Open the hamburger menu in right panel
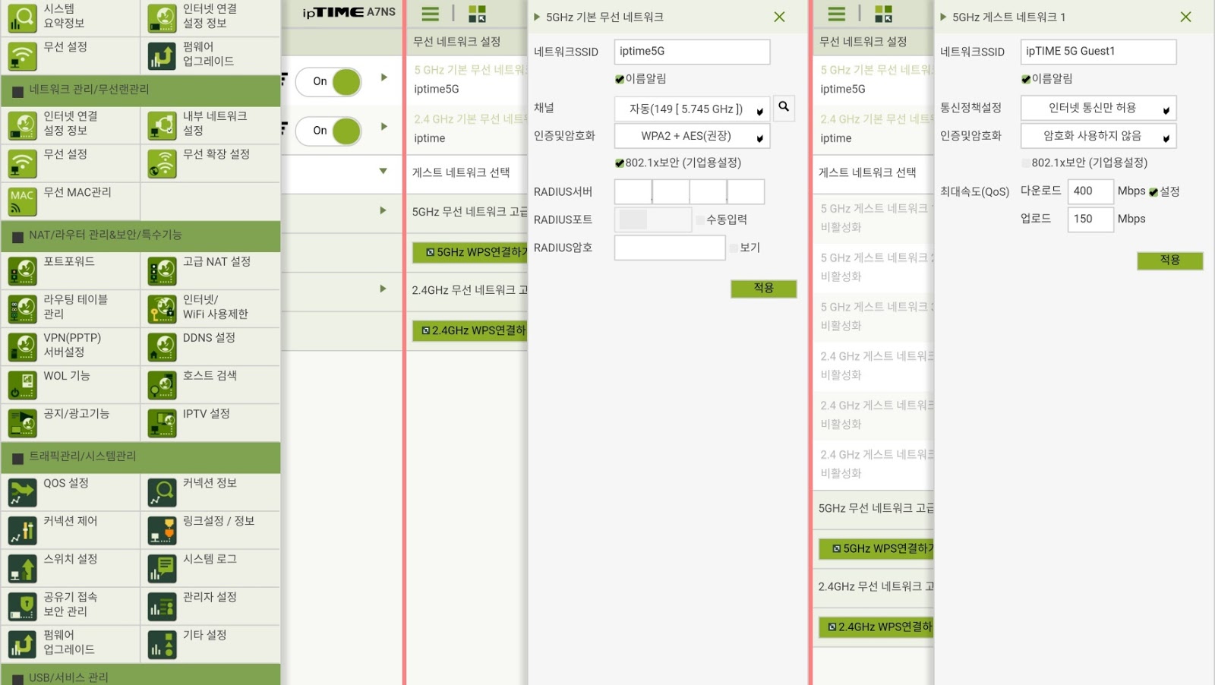Screen dimensions: 1215x685 coord(837,14)
